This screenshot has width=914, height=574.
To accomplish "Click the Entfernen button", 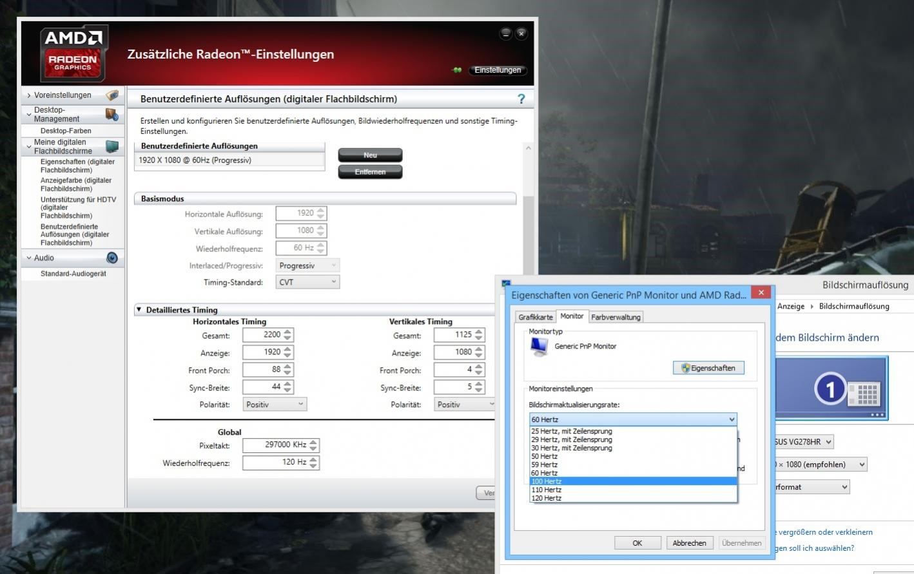I will (370, 172).
